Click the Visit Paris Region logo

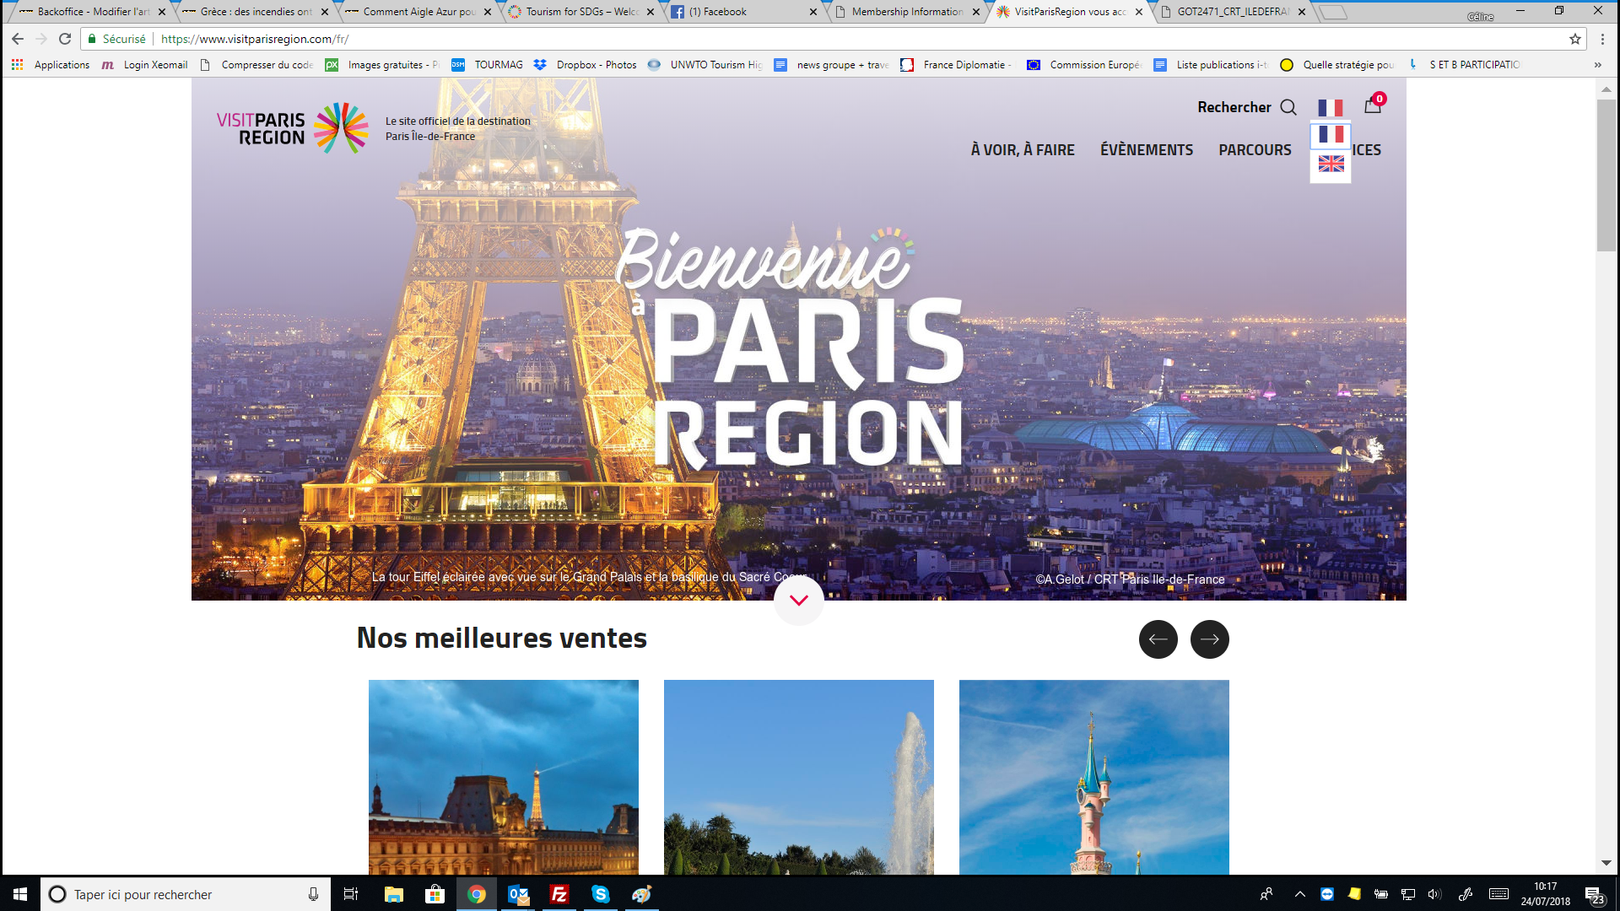tap(293, 128)
